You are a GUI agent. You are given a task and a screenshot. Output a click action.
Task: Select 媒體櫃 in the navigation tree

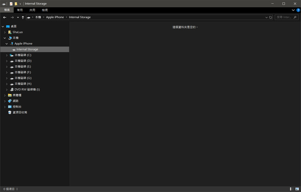point(17,95)
